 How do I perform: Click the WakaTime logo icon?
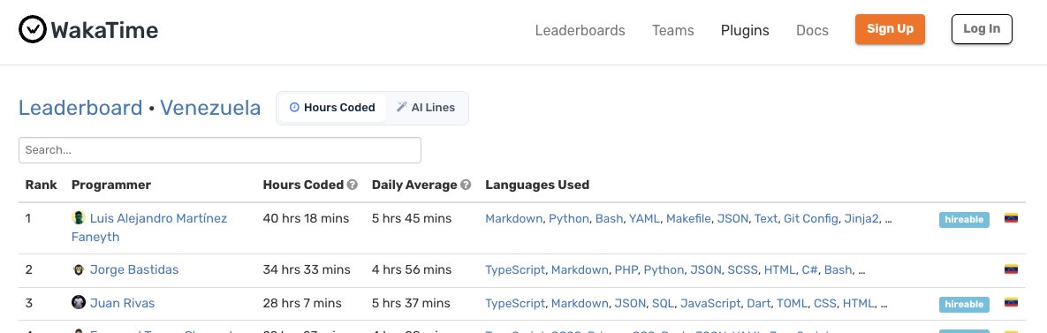click(32, 29)
